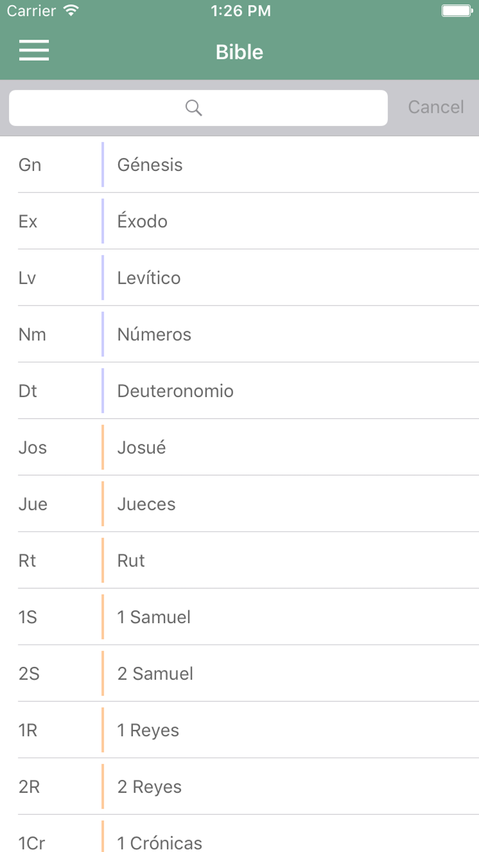Open Levítico from the list
The height and width of the screenshot is (852, 479).
click(239, 278)
